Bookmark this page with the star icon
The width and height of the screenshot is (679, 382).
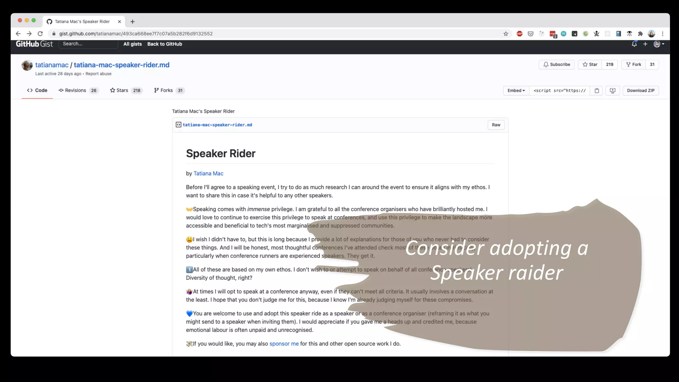[x=506, y=33]
